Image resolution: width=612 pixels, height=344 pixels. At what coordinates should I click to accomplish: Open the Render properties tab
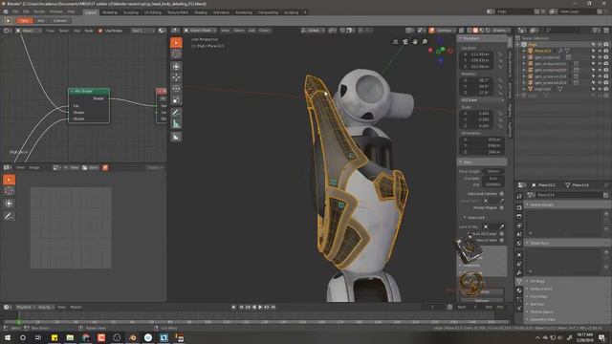(519, 207)
